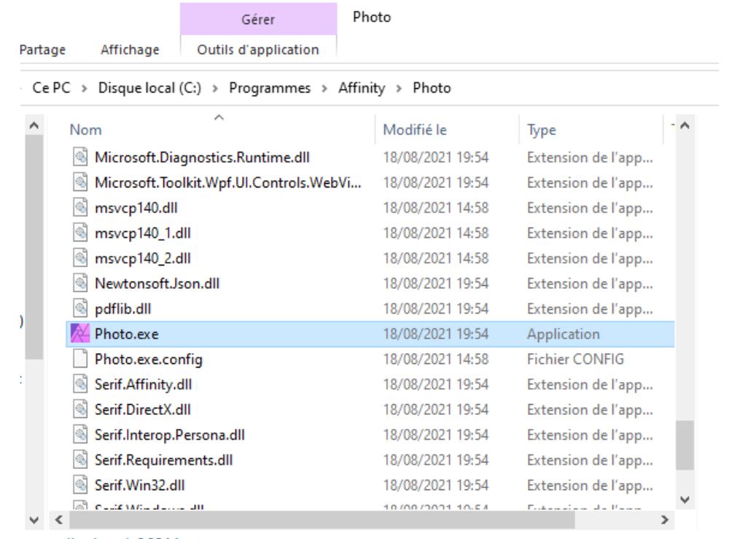The width and height of the screenshot is (732, 539).
Task: Click the modified date of Photo.exe
Action: pos(435,334)
